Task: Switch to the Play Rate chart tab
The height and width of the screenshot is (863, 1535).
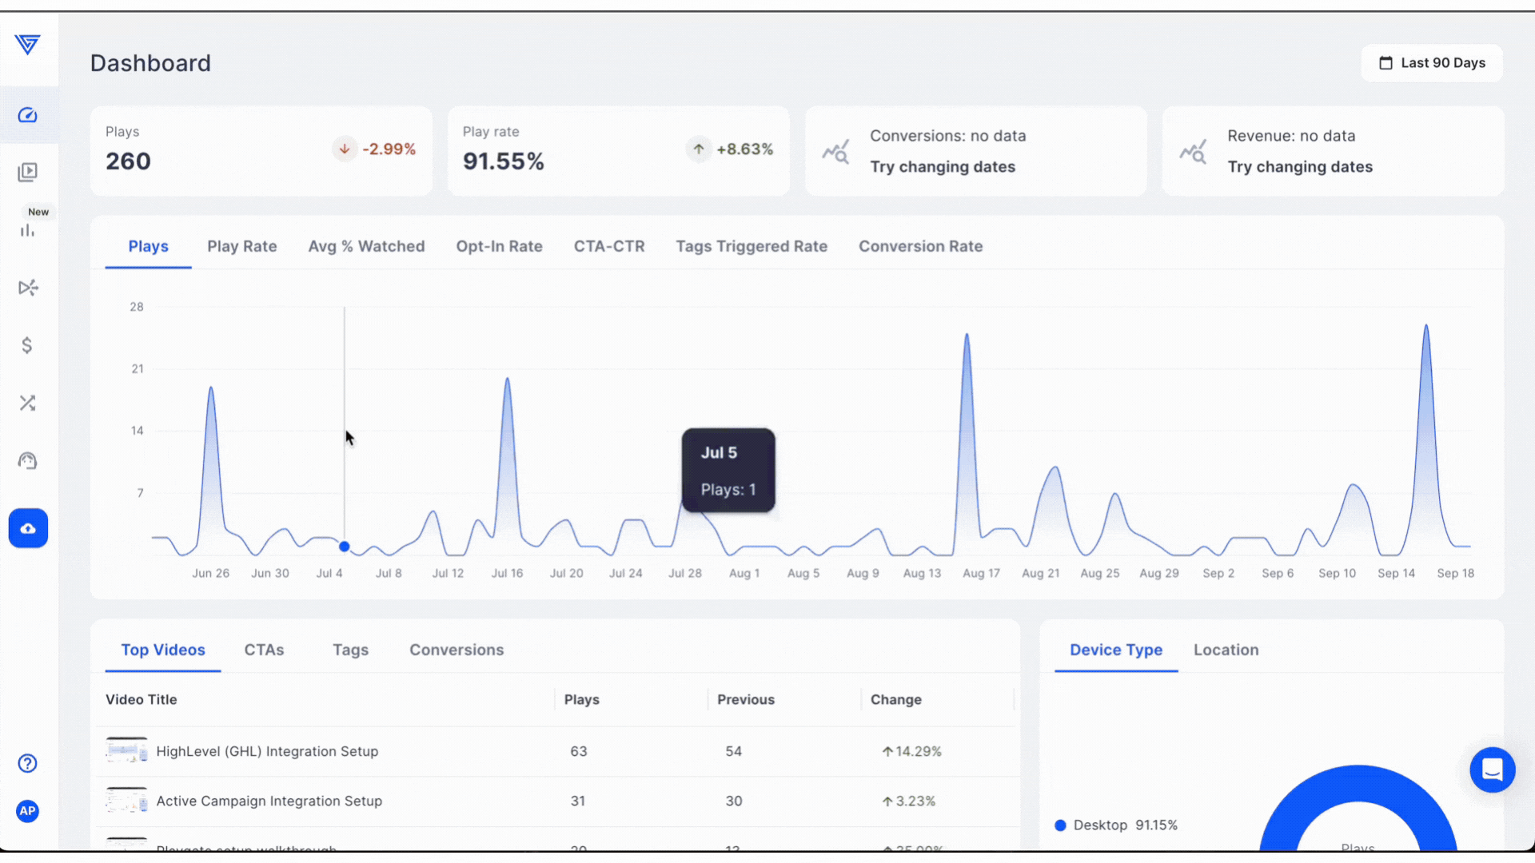Action: (x=241, y=246)
